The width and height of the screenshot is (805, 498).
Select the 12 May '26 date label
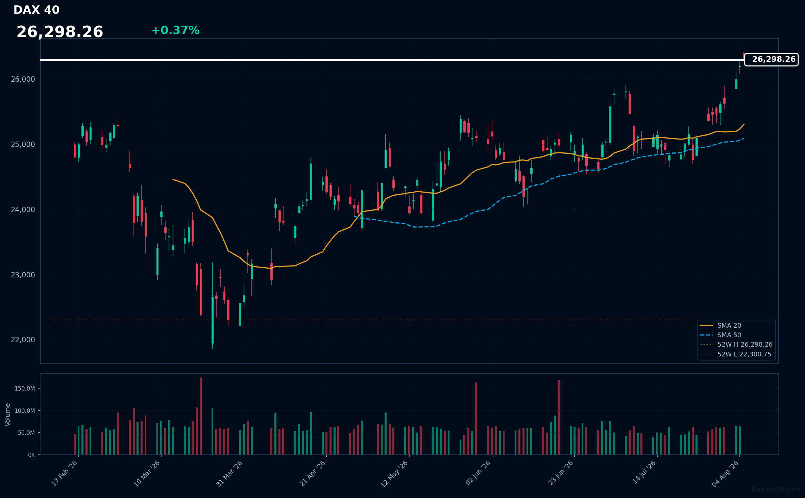coord(395,473)
